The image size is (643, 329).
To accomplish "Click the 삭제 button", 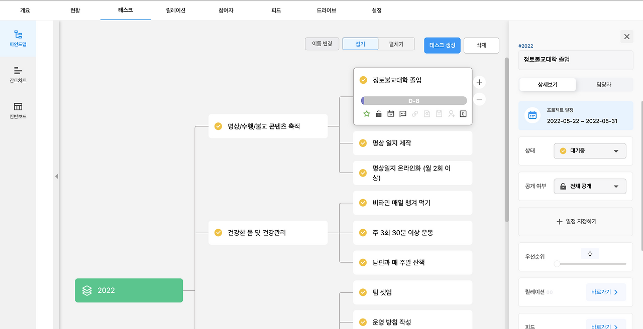I will pos(481,45).
